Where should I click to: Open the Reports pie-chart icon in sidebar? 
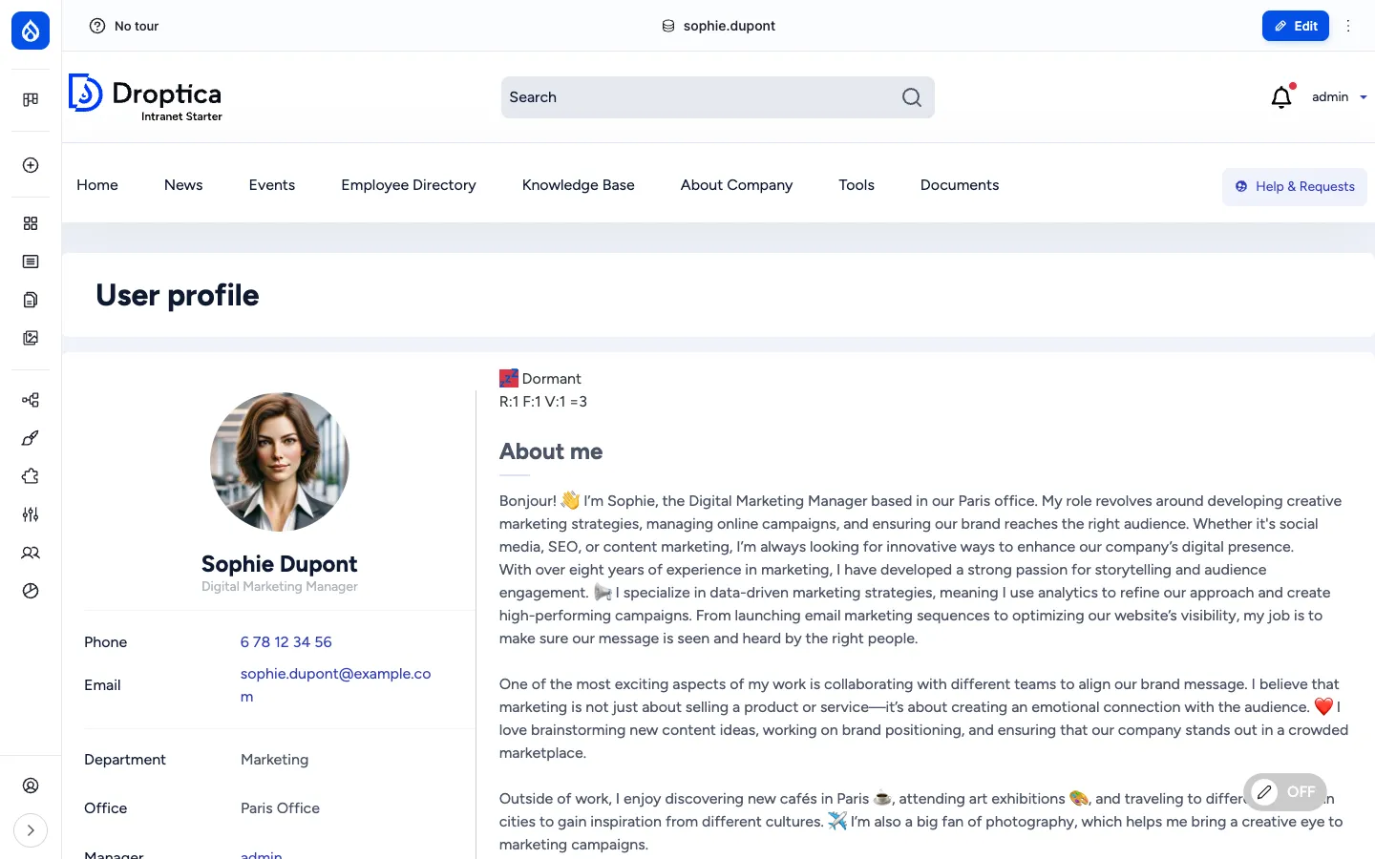click(x=31, y=591)
